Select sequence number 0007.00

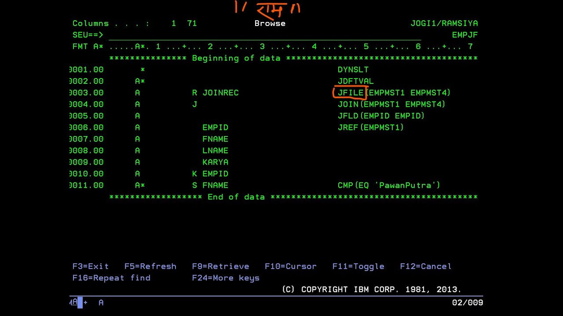[x=87, y=139]
